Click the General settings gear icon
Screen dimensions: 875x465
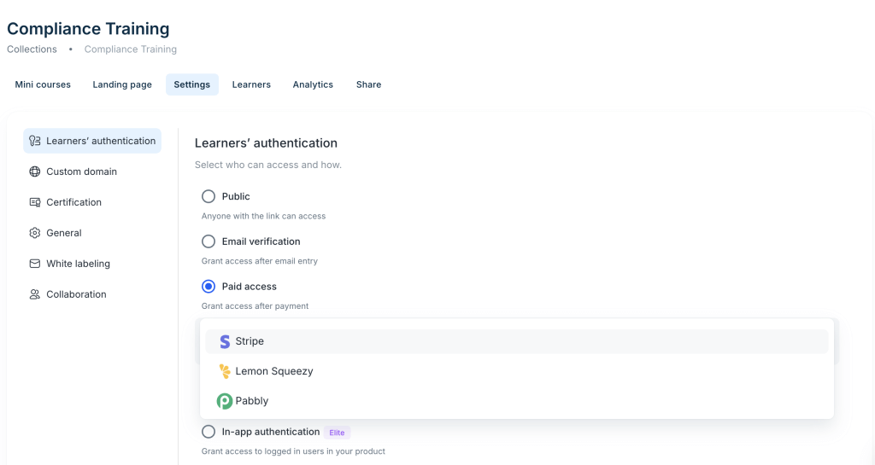[35, 233]
